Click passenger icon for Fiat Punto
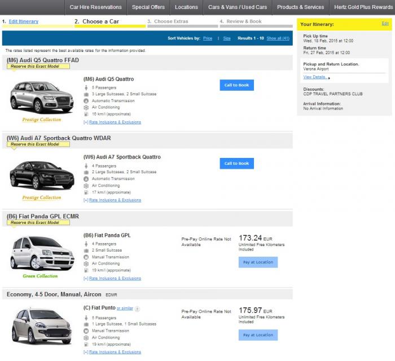This screenshot has width=395, height=361. [86, 318]
